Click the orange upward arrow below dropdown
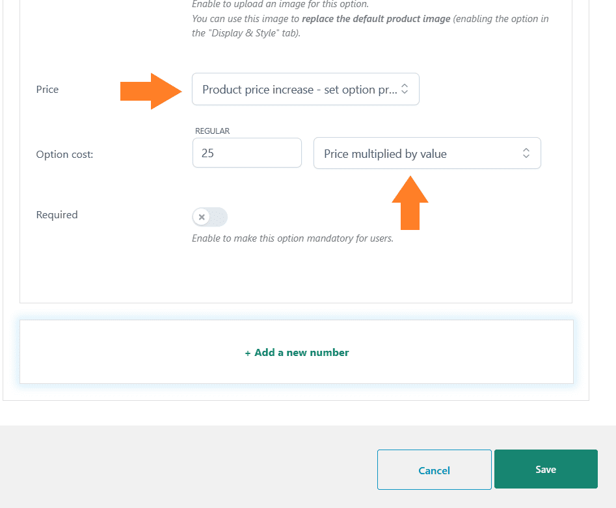This screenshot has height=508, width=616. (x=410, y=203)
